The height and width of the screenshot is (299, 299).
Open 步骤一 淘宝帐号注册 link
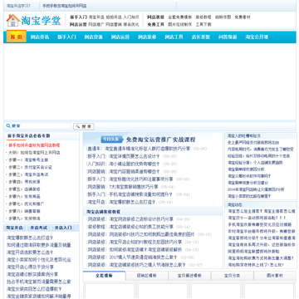coord(28,159)
